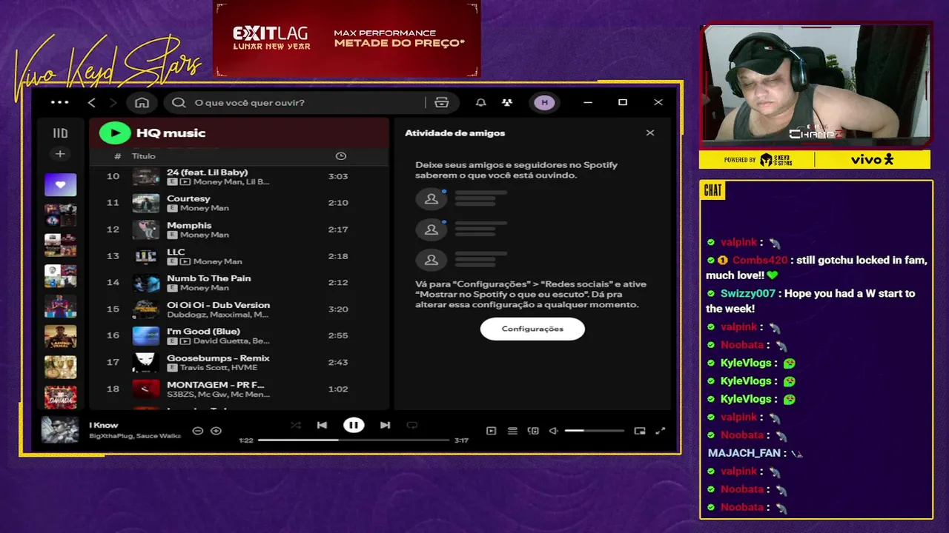
Task: Click '3:03' duration of first track
Action: [338, 176]
